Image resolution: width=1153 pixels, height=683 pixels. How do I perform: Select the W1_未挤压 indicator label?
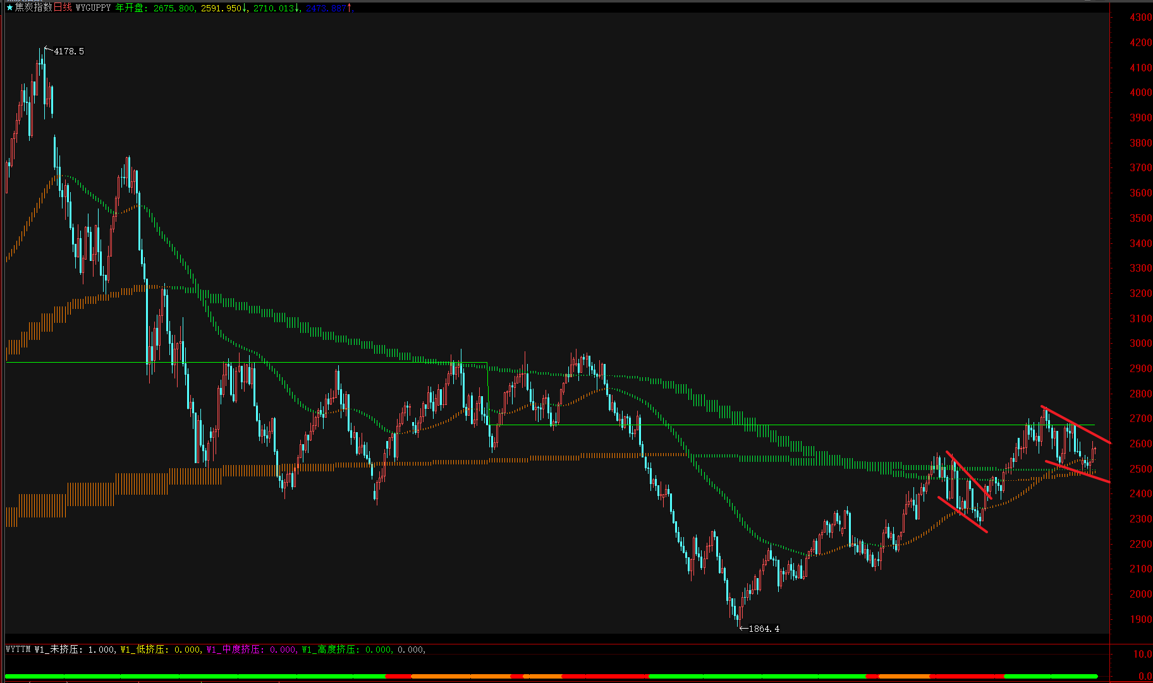58,650
